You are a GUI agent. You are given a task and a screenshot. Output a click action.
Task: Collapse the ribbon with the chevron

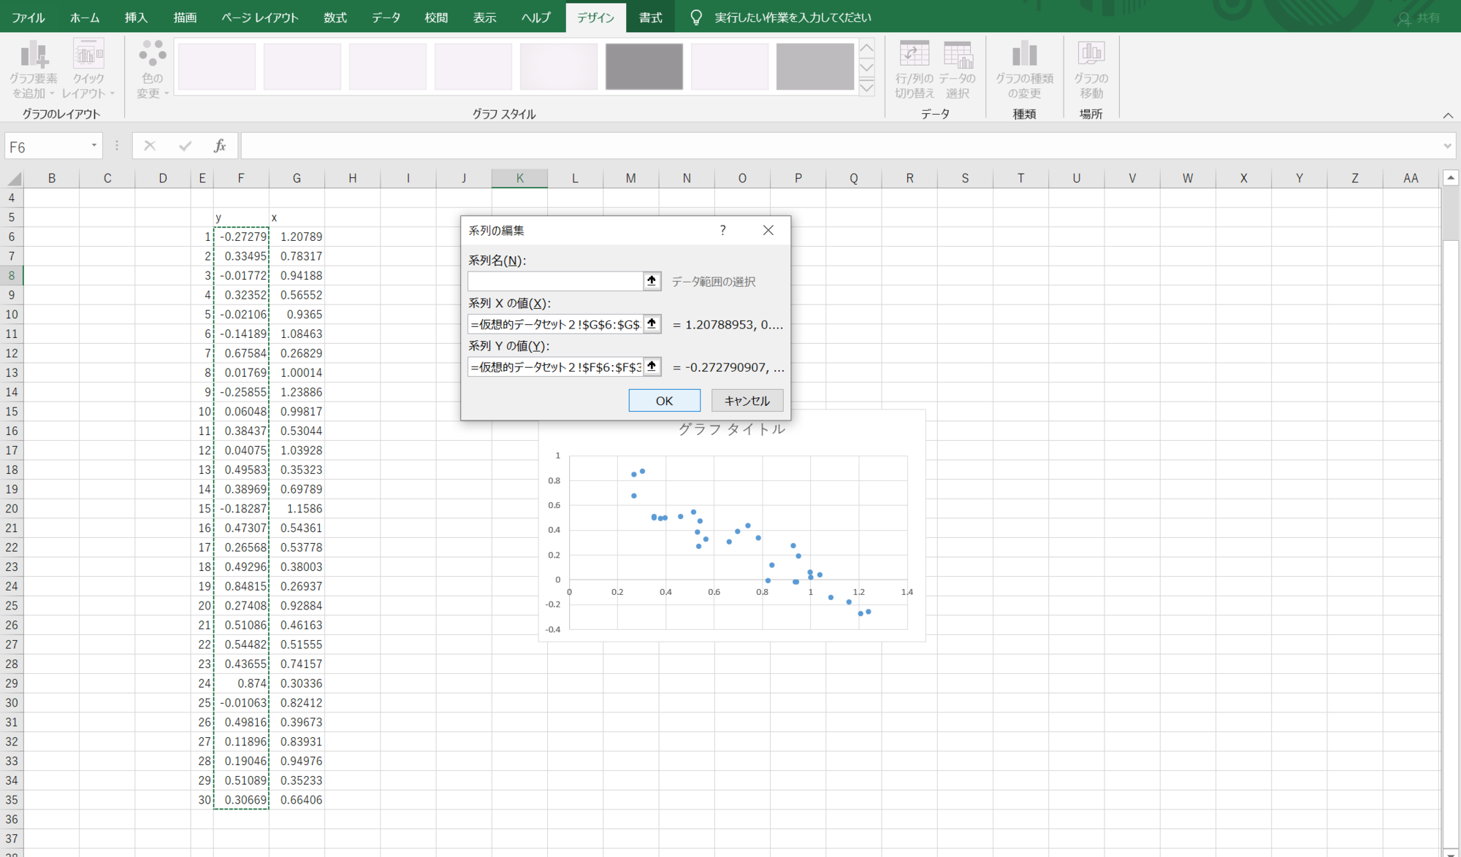(x=1447, y=115)
